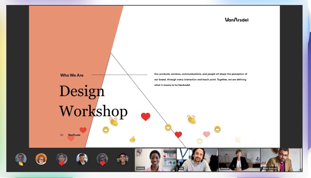Screen dimensions: 311x178
Task: Click the large red heart reaction beside Workshop
Action: [x=146, y=116]
